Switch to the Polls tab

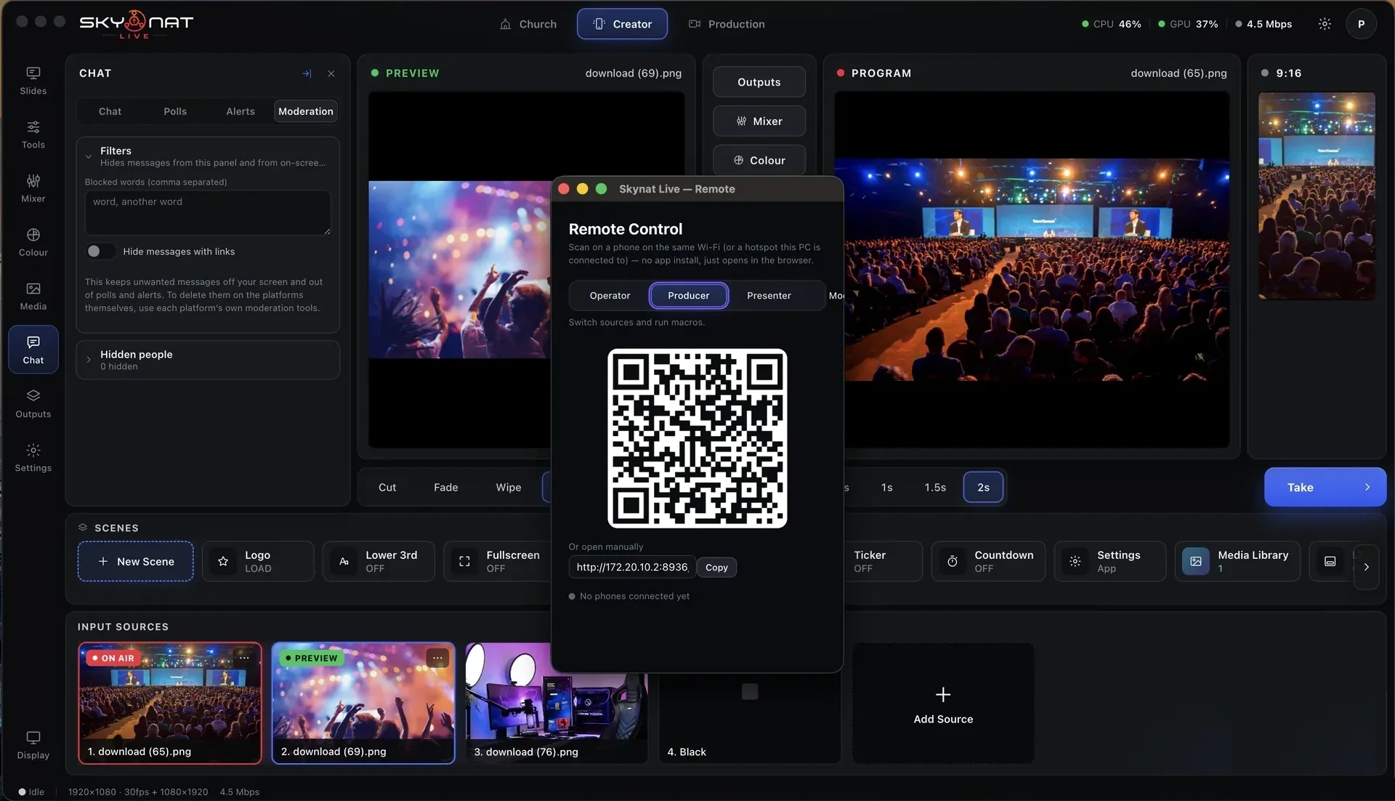coord(175,111)
